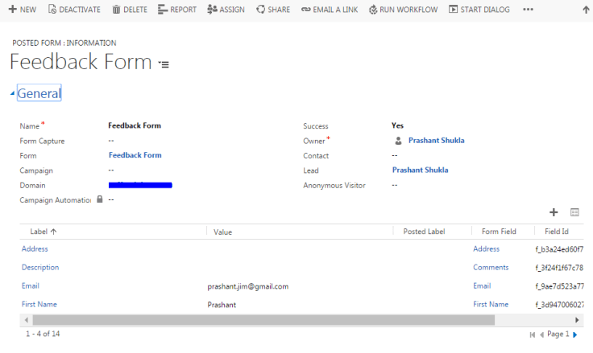The height and width of the screenshot is (353, 593).
Task: Click the New record toolbar button
Action: (x=22, y=10)
